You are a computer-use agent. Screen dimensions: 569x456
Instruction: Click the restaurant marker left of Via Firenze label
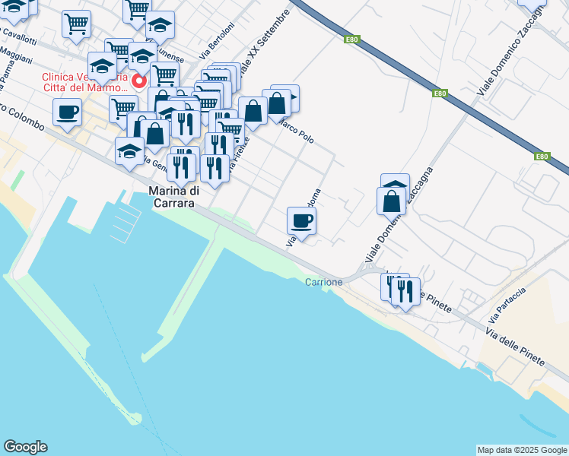tap(215, 171)
